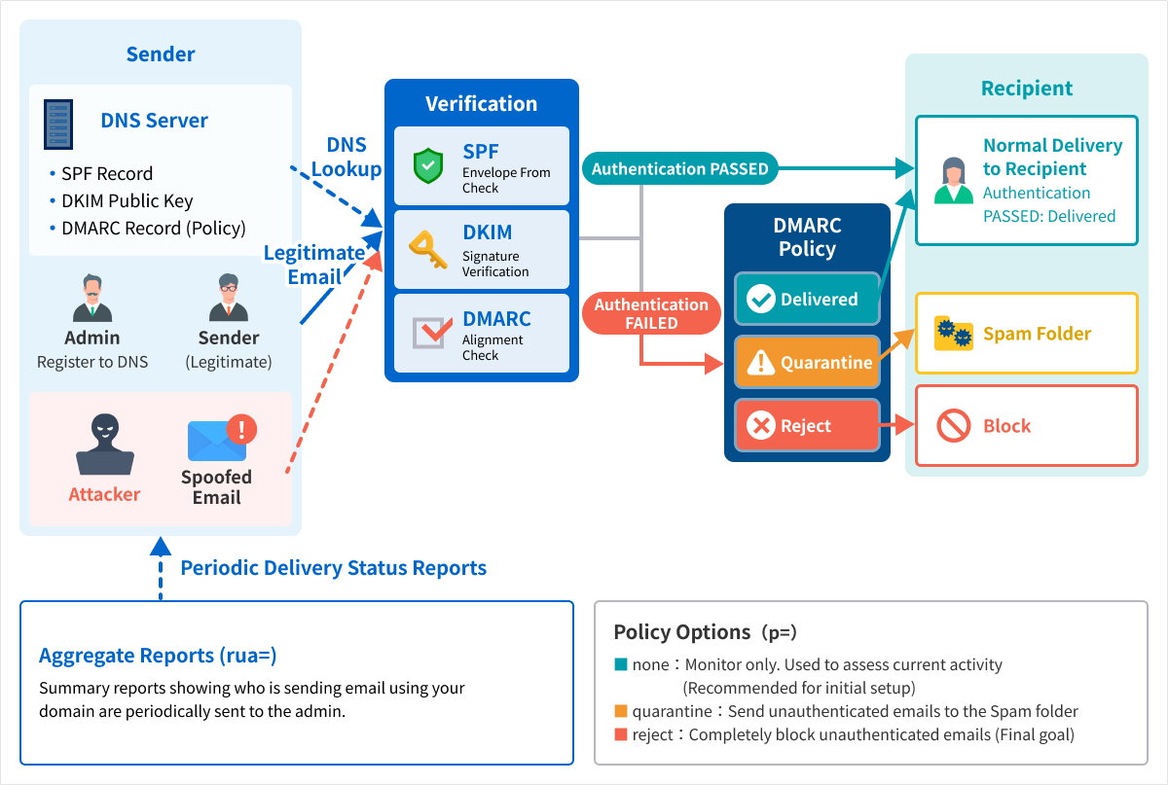Viewport: 1168px width, 785px height.
Task: Click the Verification header
Action: 481,103
